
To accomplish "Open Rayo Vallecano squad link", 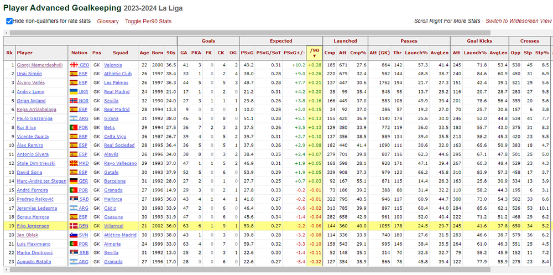I will [119, 163].
